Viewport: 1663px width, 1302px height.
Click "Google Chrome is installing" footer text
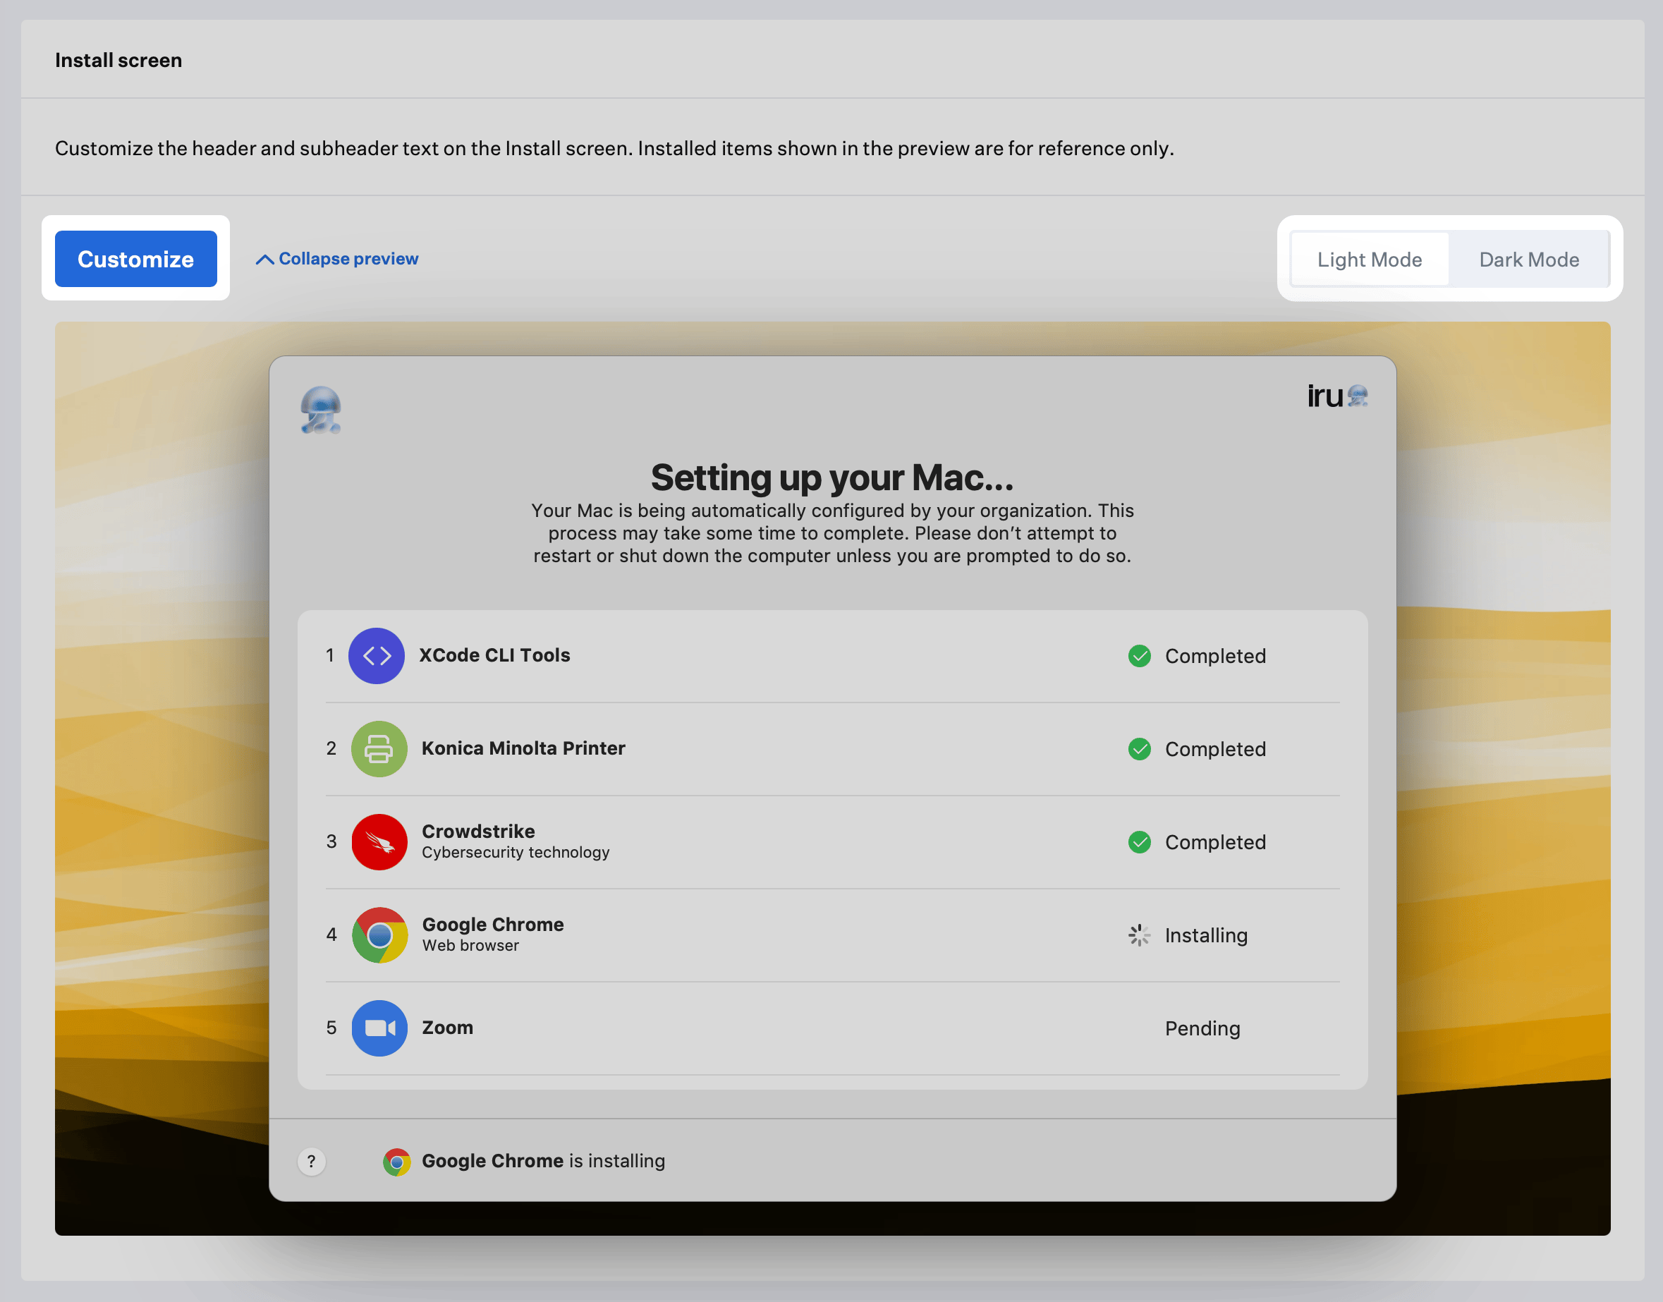[544, 1161]
